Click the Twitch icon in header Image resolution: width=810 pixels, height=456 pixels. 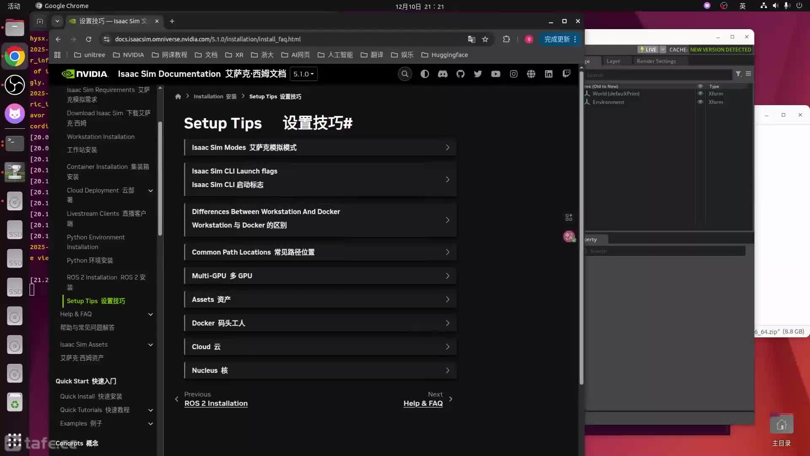click(566, 74)
